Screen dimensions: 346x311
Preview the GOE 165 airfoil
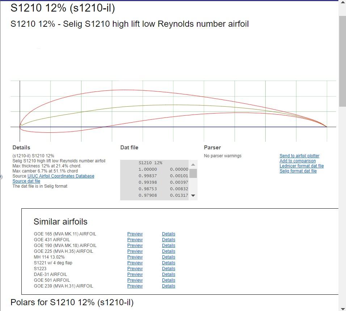(135, 234)
